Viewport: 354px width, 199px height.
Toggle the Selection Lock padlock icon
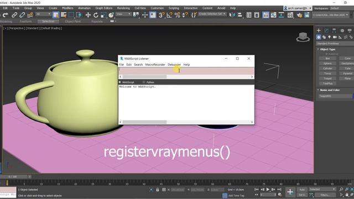coord(157,190)
